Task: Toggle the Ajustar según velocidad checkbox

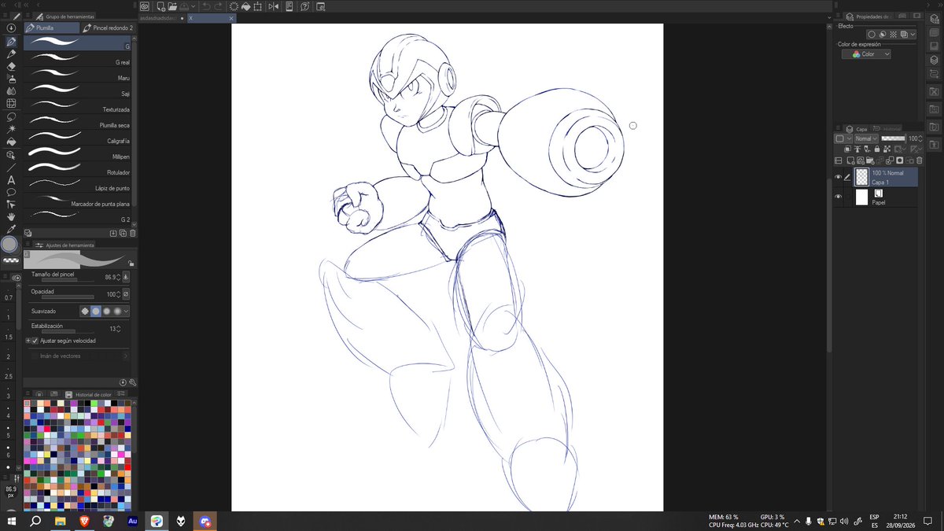Action: 35,341
